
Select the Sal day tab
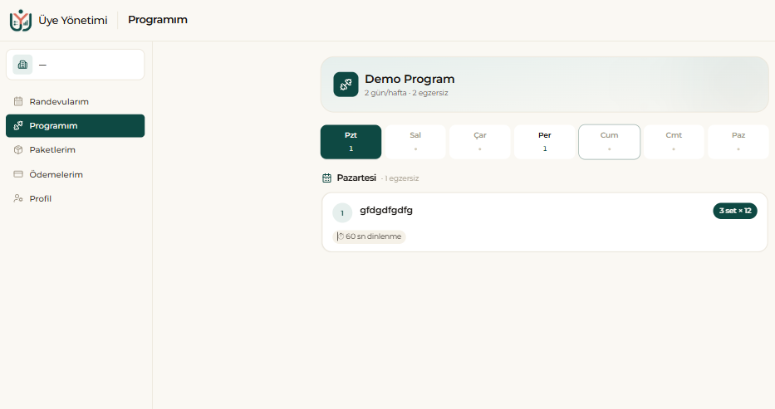(415, 142)
